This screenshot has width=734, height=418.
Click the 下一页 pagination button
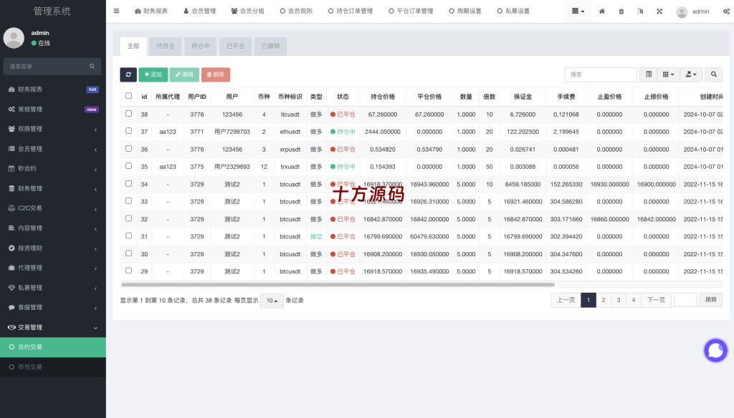pyautogui.click(x=657, y=300)
